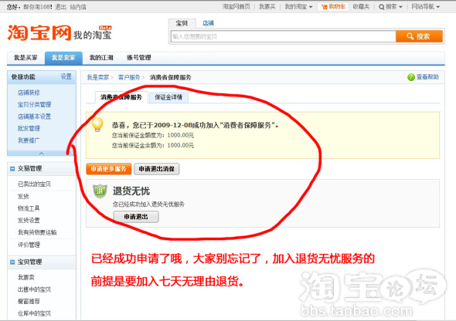The image size is (456, 321).
Task: Click the 您已经成功加入退货无忧服务 text
Action: pos(148,204)
